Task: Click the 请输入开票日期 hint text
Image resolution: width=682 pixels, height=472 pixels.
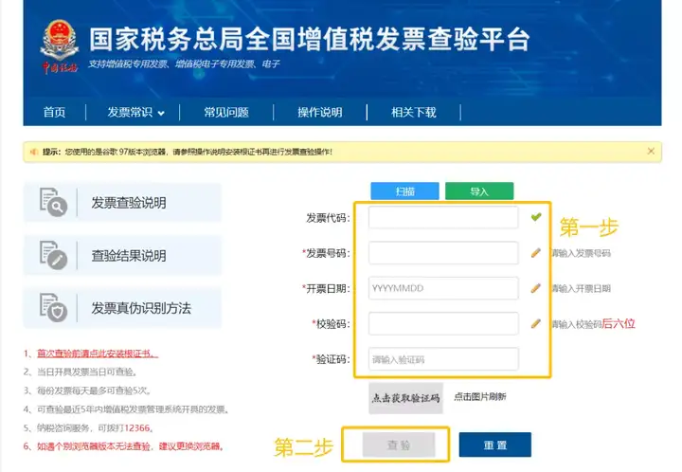Action: click(581, 288)
